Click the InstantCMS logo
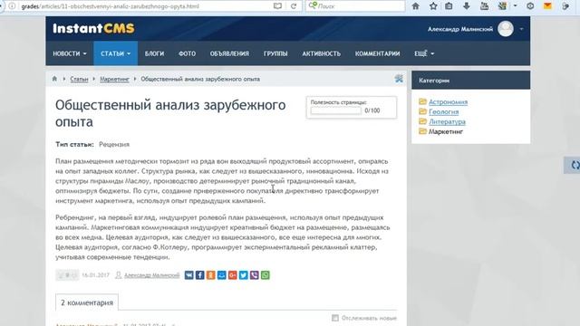Viewport: 580px width, 326px height. tap(93, 28)
